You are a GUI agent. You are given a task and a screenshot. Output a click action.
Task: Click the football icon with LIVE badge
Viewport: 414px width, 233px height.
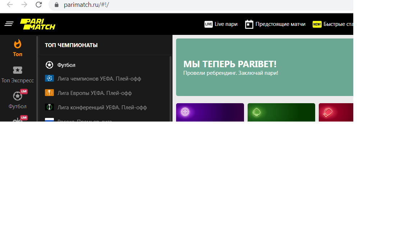pos(18,95)
